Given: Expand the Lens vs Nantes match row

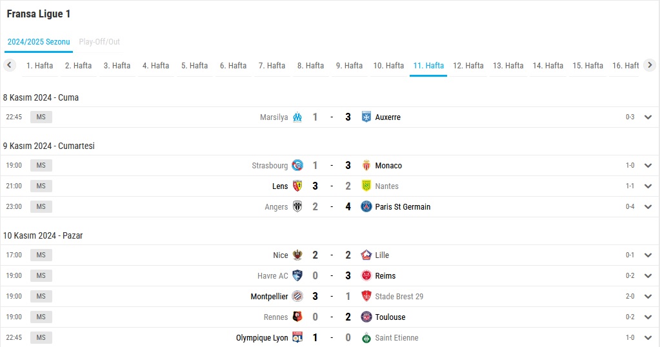Looking at the screenshot, I should 648,186.
